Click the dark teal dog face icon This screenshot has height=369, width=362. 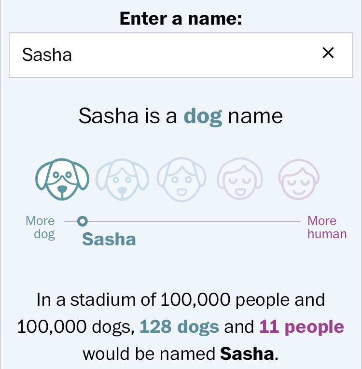coord(62,179)
